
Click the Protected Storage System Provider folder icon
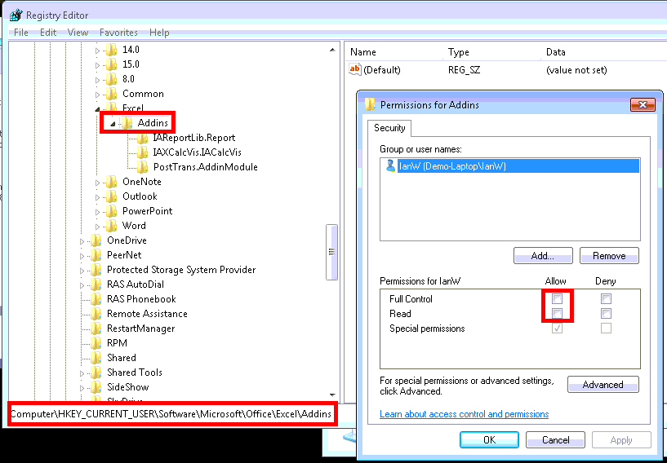coord(96,270)
